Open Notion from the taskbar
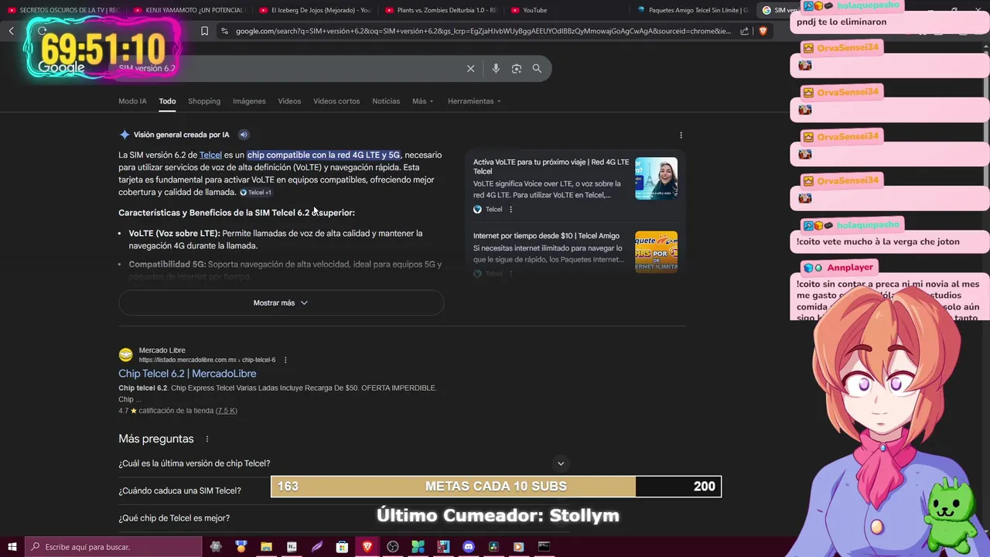 coord(292,547)
